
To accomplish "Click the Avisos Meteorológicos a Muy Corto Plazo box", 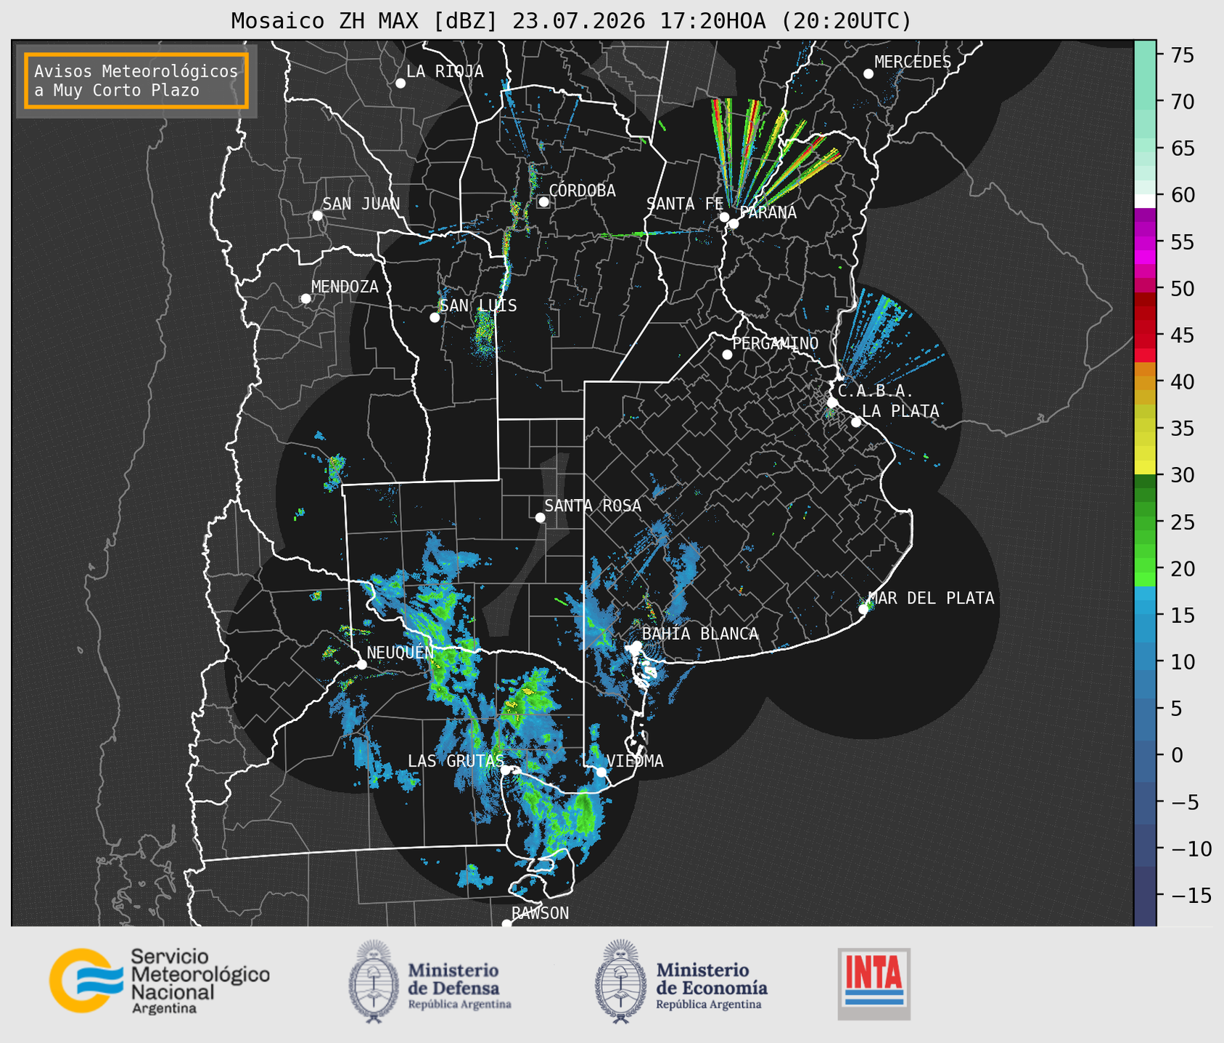I will [x=136, y=81].
